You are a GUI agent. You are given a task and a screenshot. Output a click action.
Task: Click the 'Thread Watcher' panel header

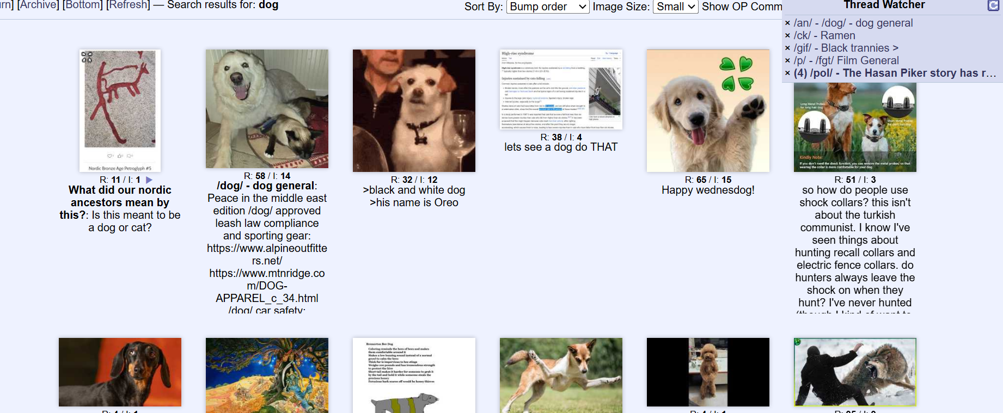(884, 5)
